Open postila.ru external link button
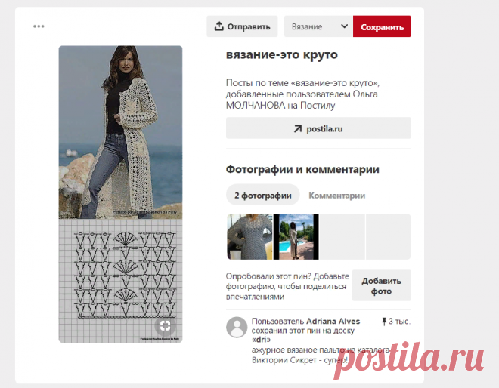The height and width of the screenshot is (388, 499). pos(318,128)
